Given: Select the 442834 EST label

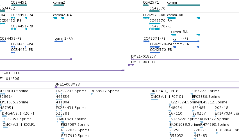Looking at the screenshot, I should click(63, 97).
